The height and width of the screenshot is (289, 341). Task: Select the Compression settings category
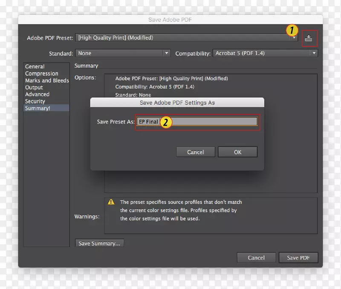pos(41,73)
